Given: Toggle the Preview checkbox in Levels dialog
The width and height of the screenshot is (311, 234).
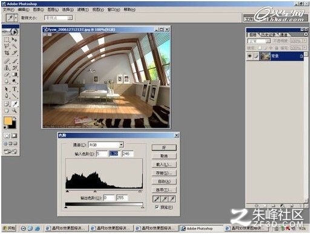Looking at the screenshot, I should coord(157,207).
